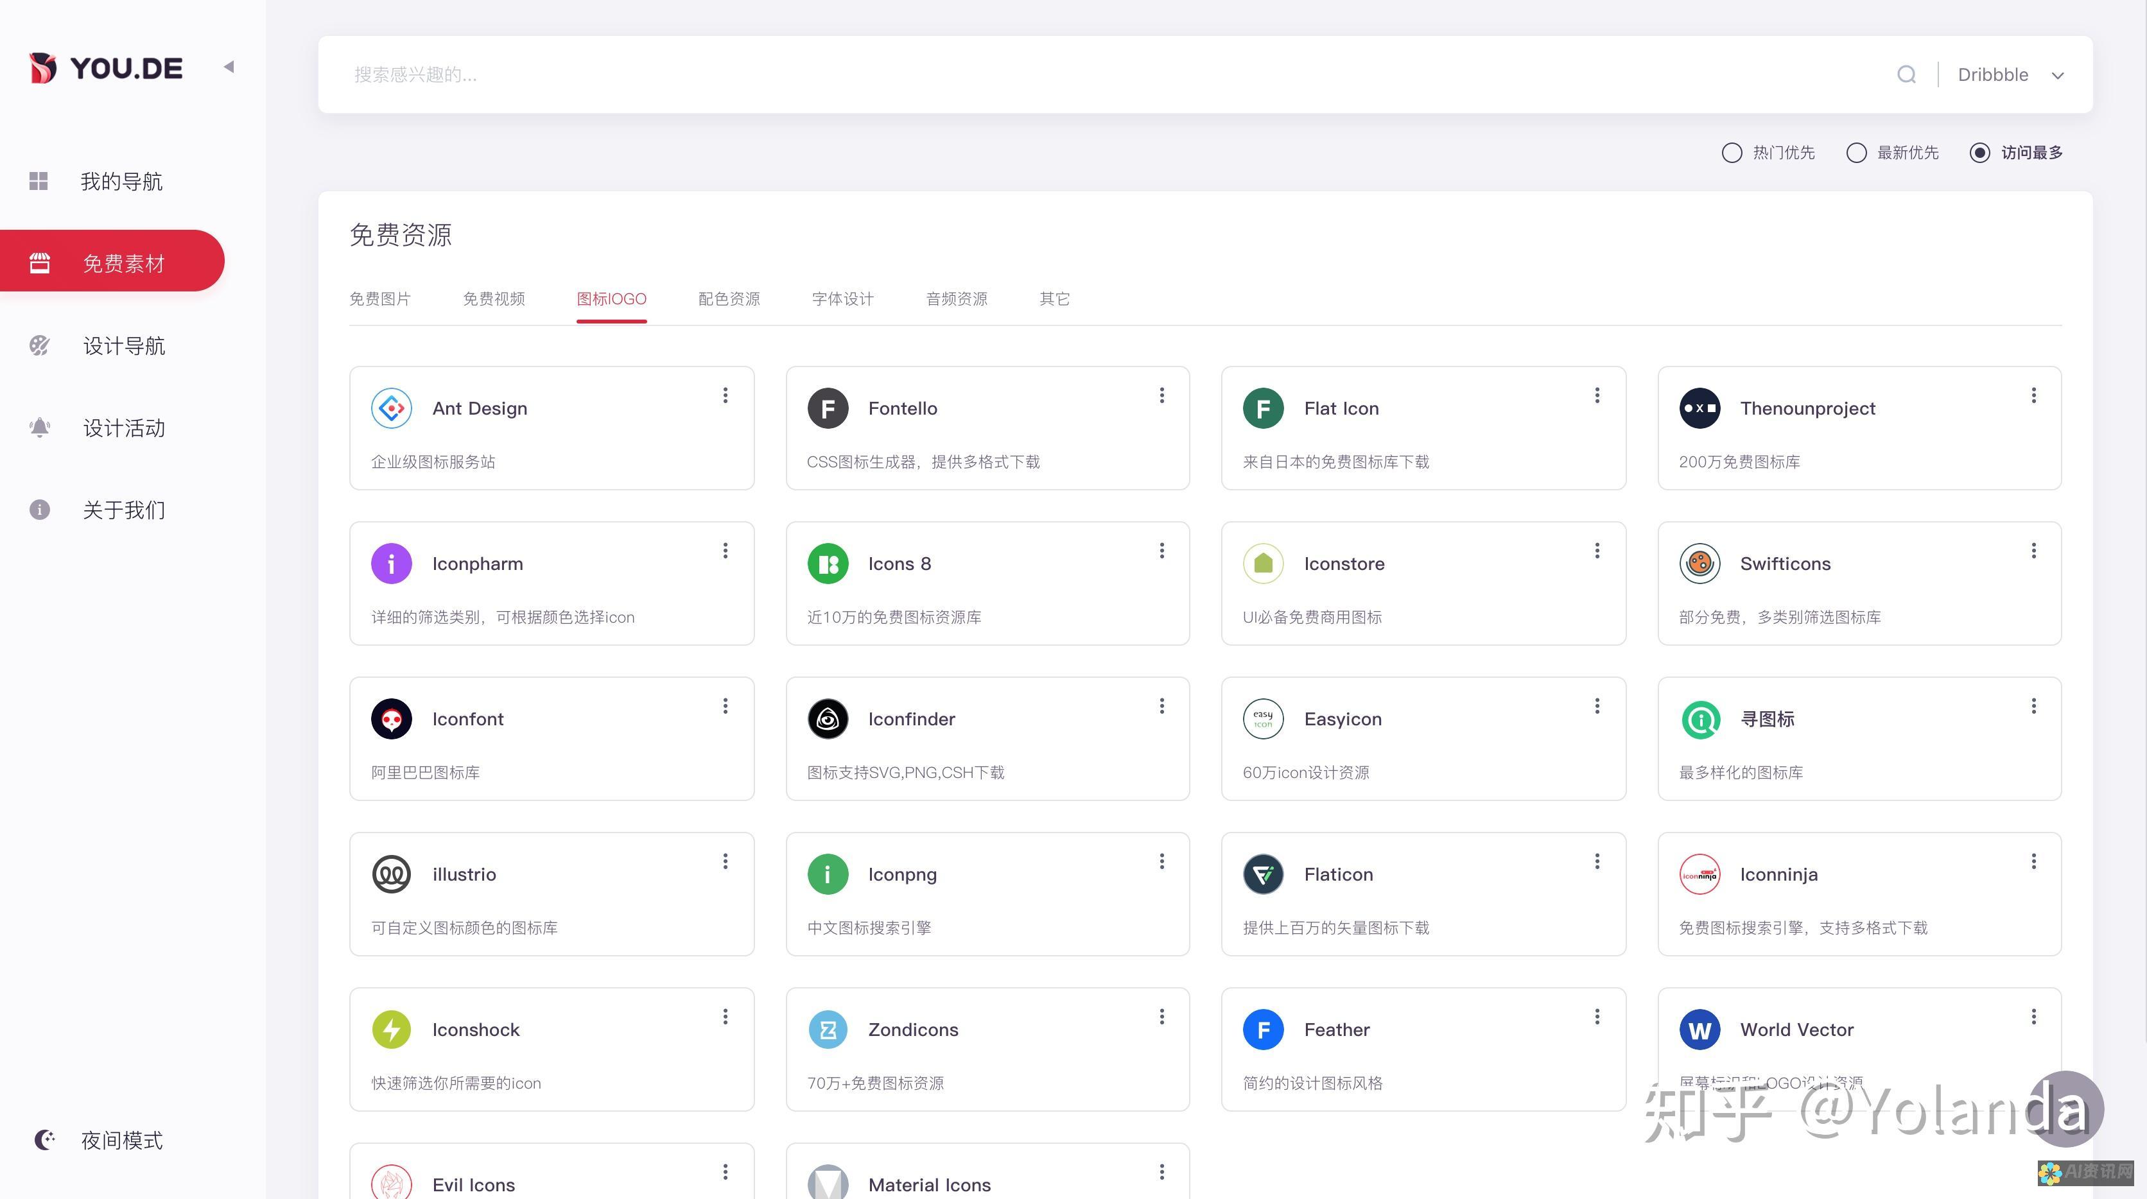Open 我的导航 in the sidebar
Viewport: 2147px width, 1199px height.
click(122, 181)
